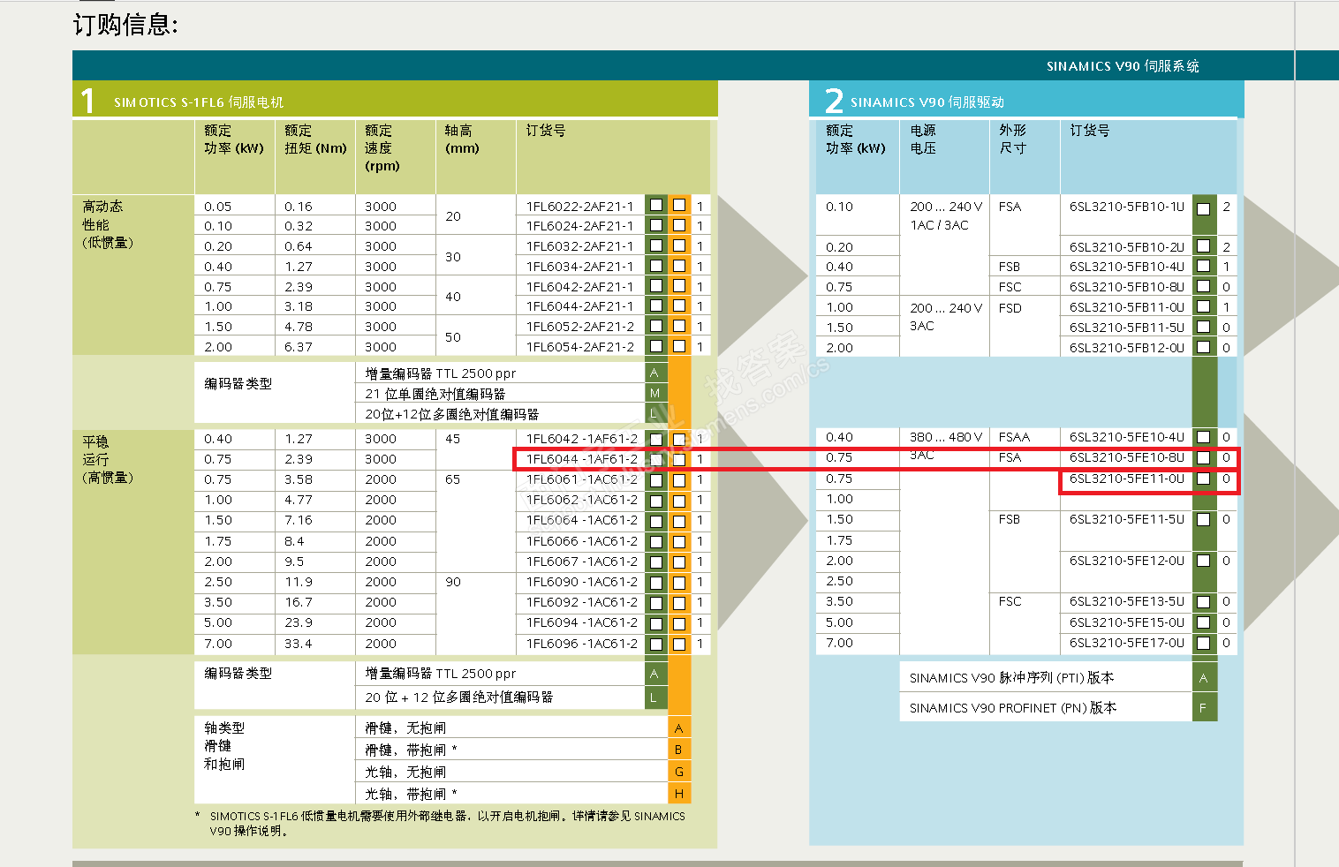Tick the checkbox beside drive 6SL3210-5FB10-4U
This screenshot has width=1339, height=867.
click(1203, 267)
